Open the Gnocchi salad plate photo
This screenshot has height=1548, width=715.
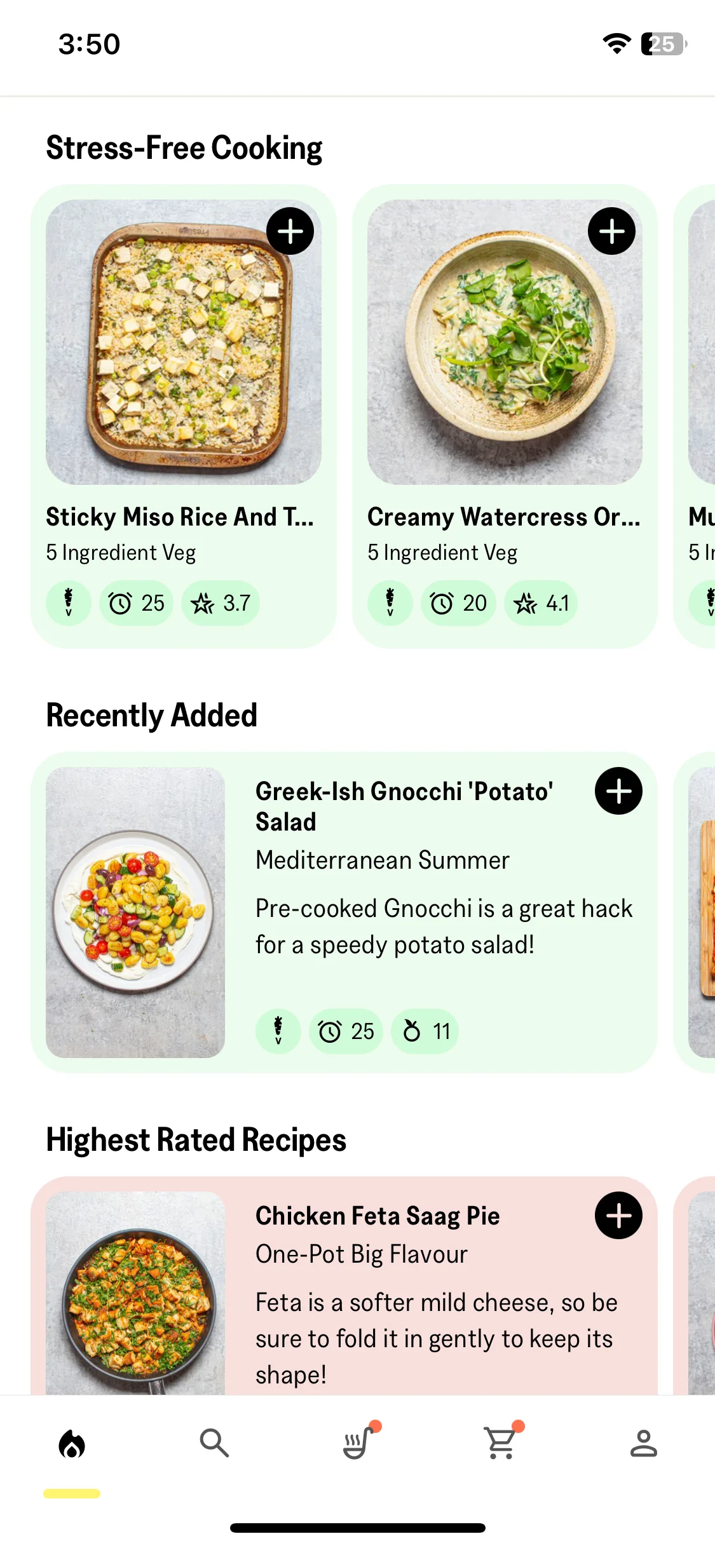point(135,913)
